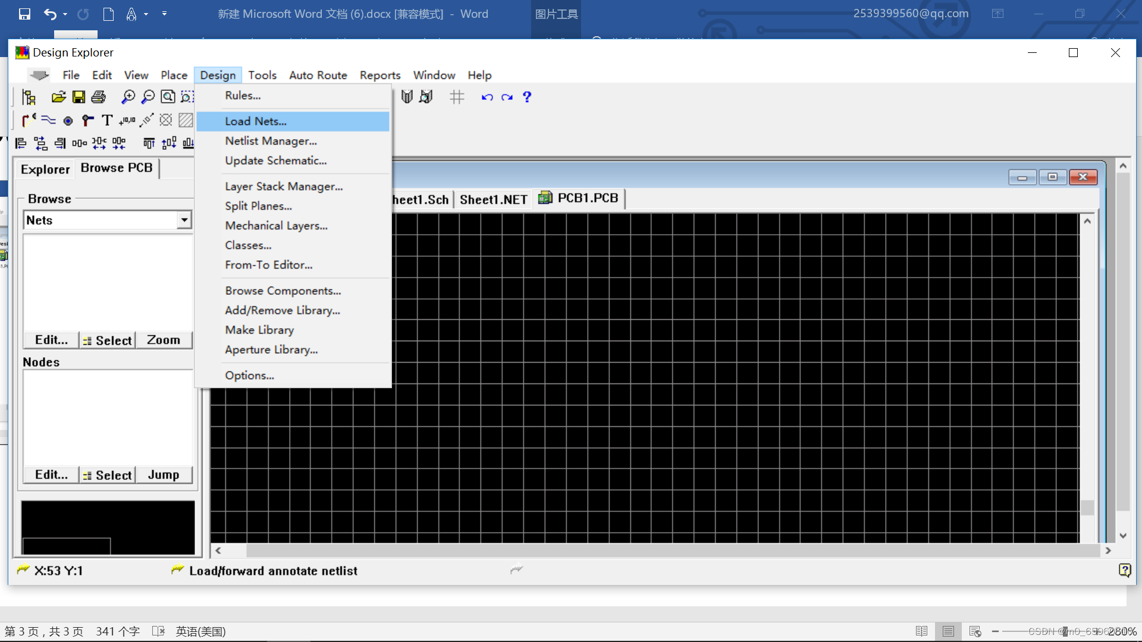Select the place coordinate tool
Screen dimensions: 1142x642
[127, 121]
